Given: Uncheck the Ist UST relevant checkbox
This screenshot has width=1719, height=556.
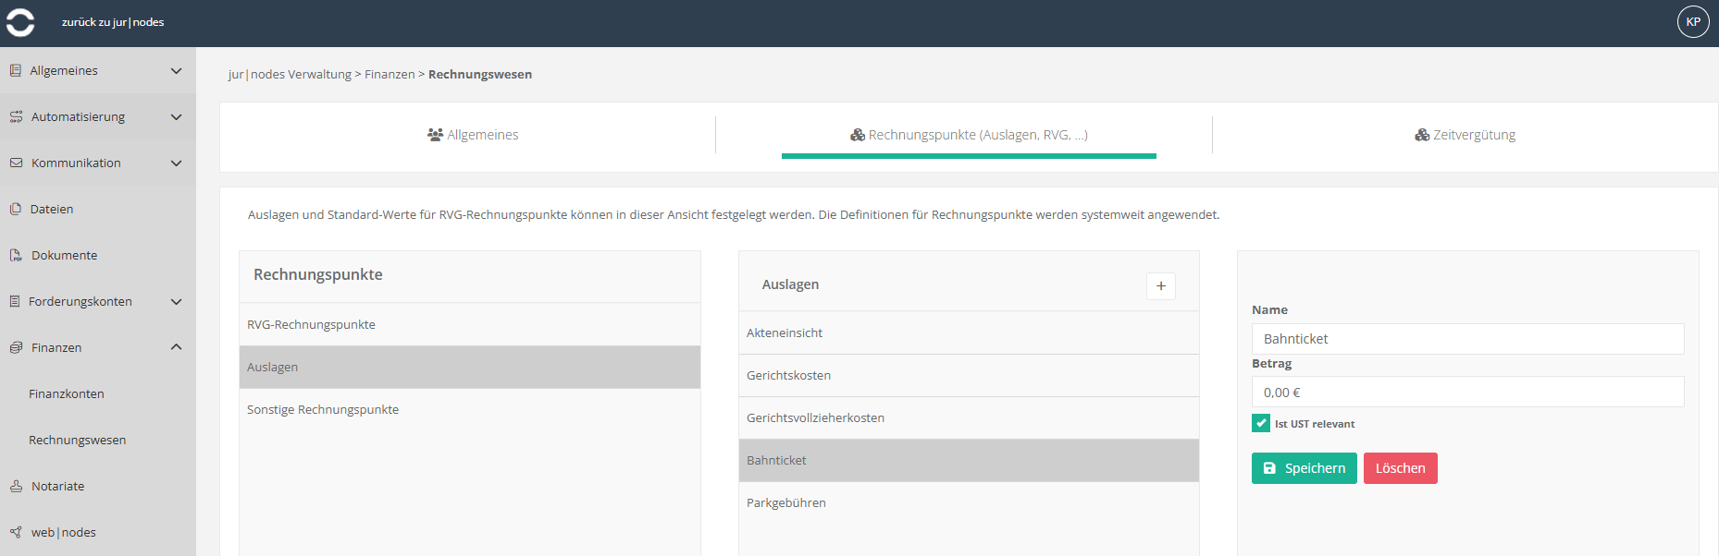Looking at the screenshot, I should tap(1261, 423).
